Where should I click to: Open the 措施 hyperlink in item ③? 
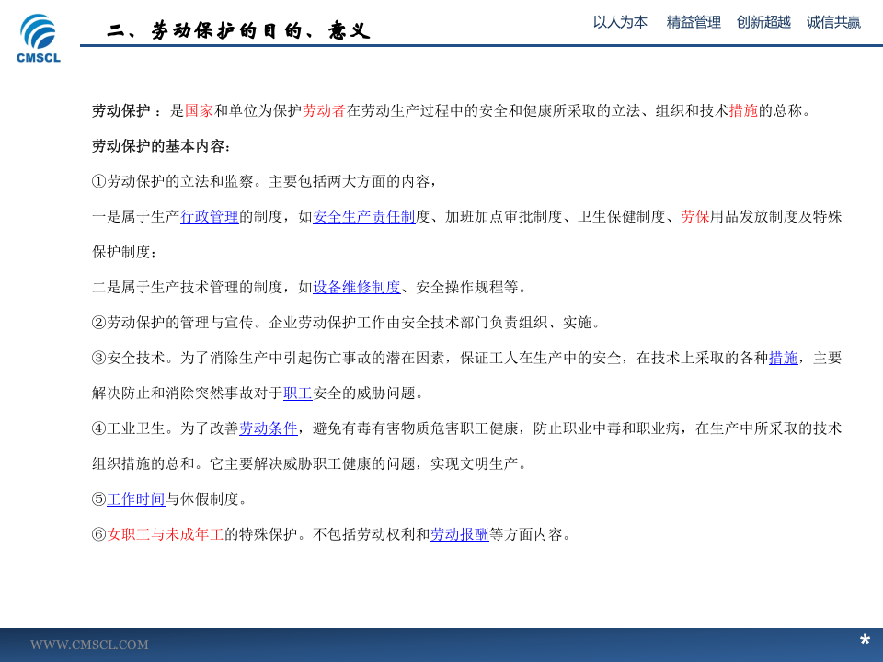click(x=784, y=358)
